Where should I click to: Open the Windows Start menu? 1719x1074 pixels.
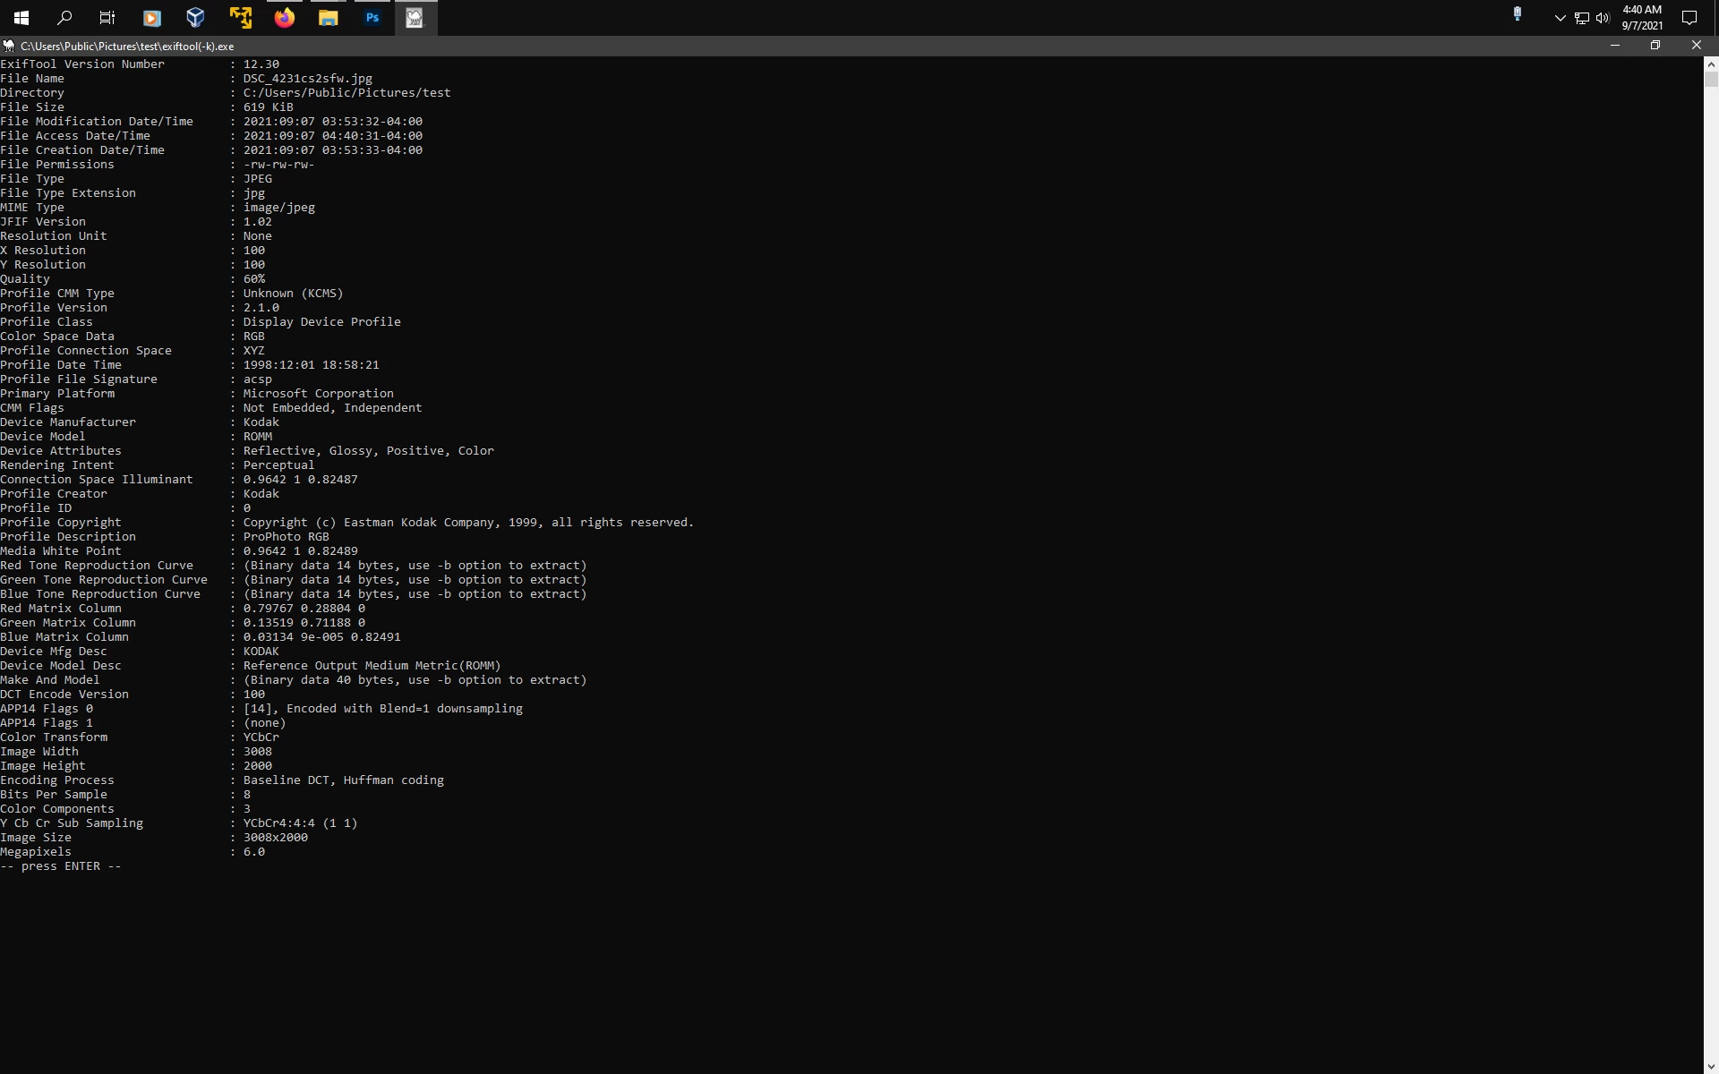pos(21,17)
